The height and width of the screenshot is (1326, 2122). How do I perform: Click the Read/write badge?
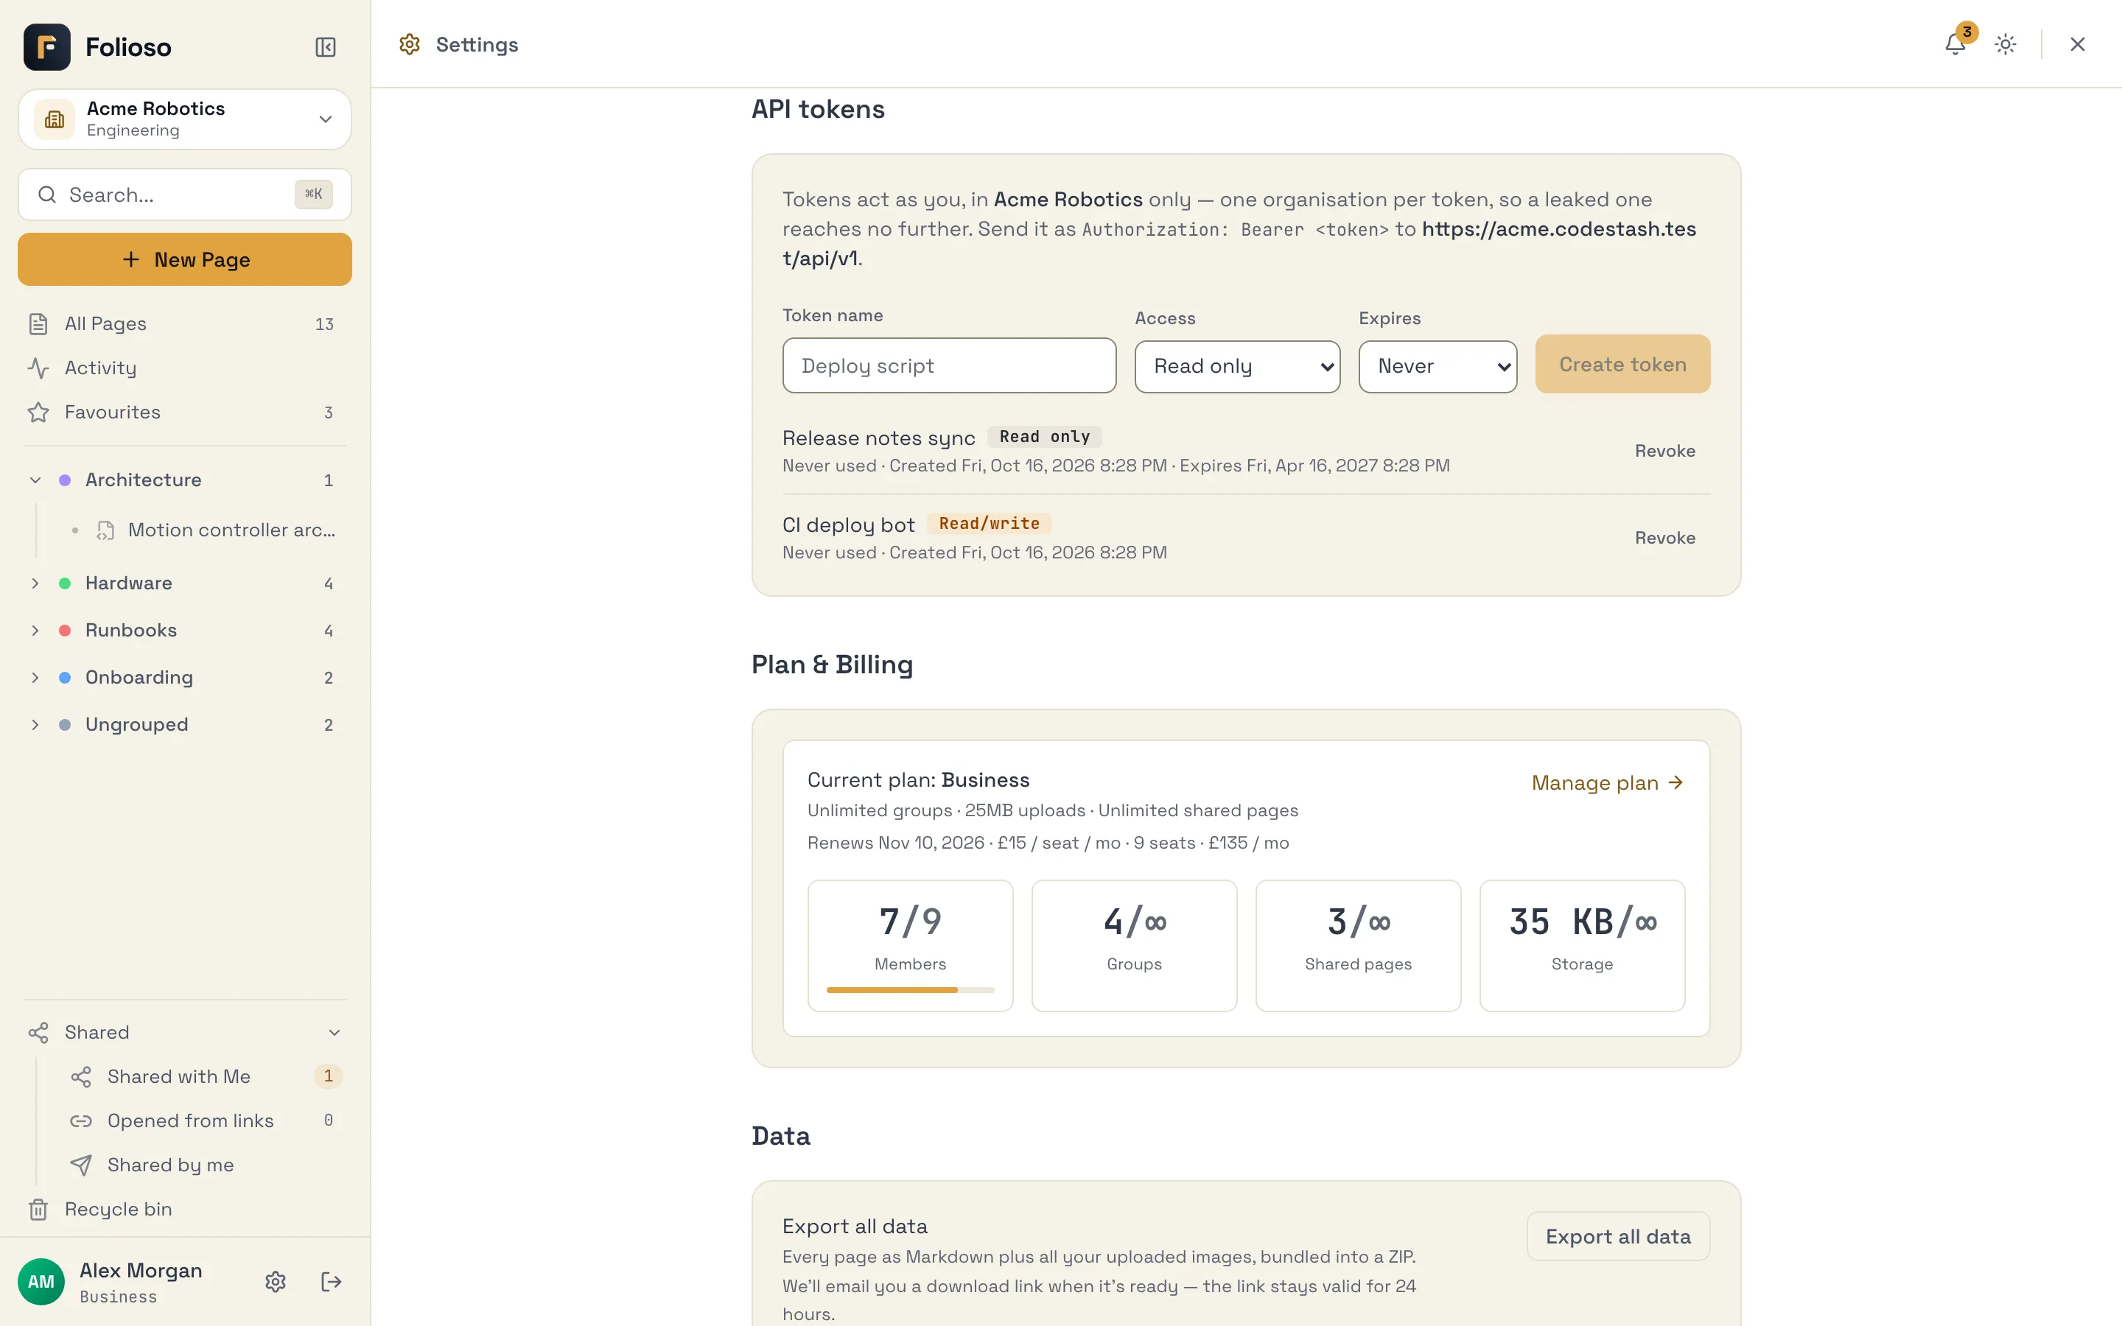coord(989,524)
